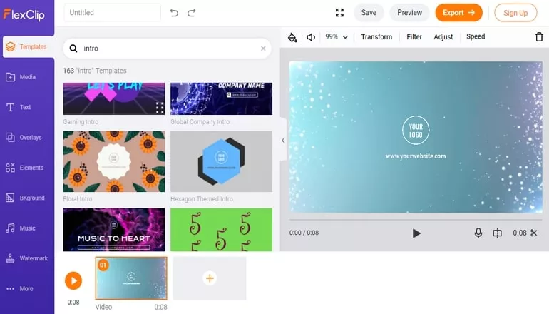Click the Save button
This screenshot has height=314, width=549.
tap(369, 13)
